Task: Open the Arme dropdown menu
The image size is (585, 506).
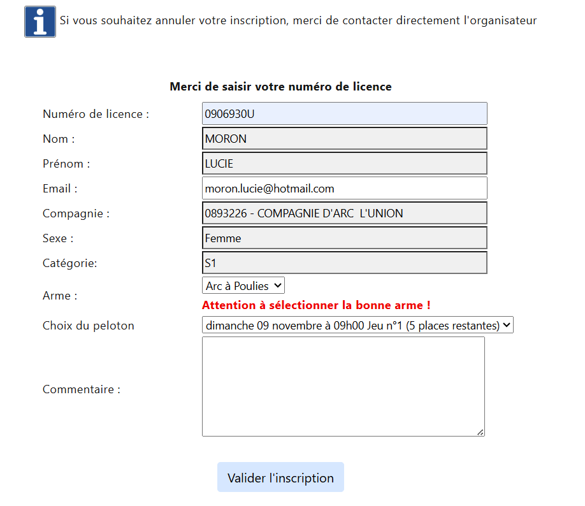Action: click(x=243, y=285)
